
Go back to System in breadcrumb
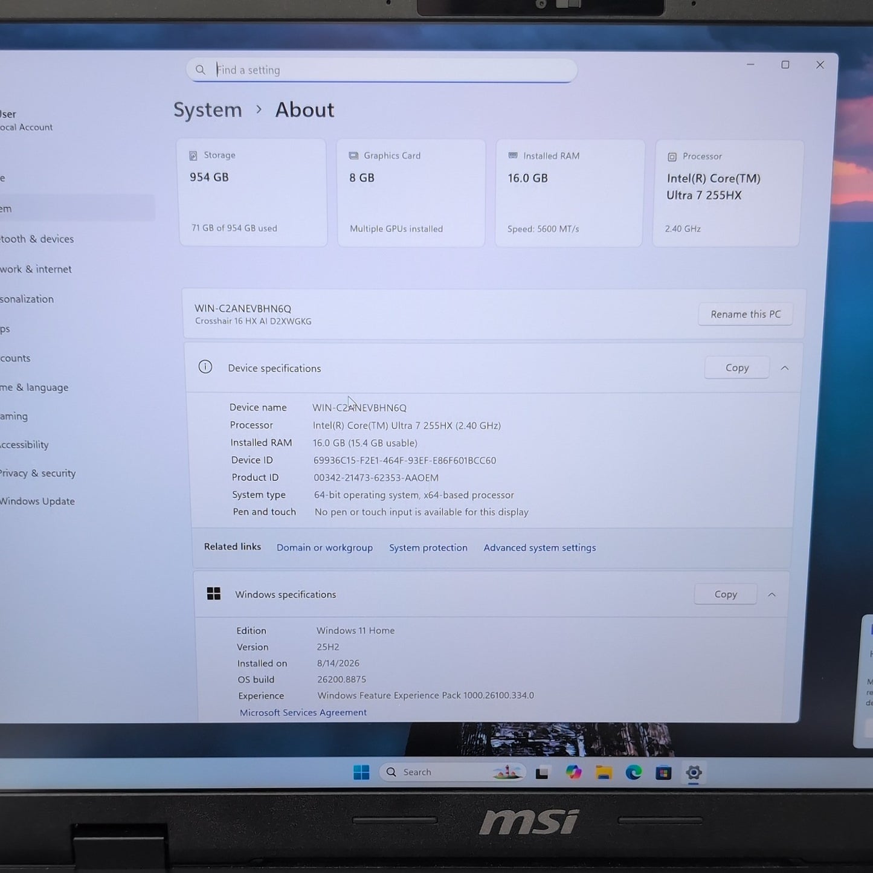tap(208, 110)
